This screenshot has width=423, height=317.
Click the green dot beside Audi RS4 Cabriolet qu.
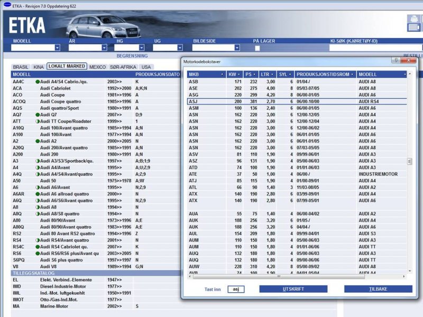tap(38, 246)
